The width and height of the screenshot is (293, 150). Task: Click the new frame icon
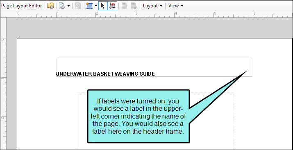coord(89,6)
